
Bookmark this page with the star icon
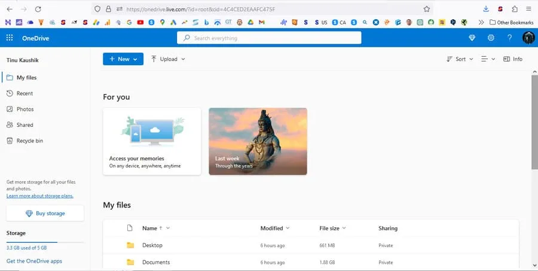(x=426, y=10)
